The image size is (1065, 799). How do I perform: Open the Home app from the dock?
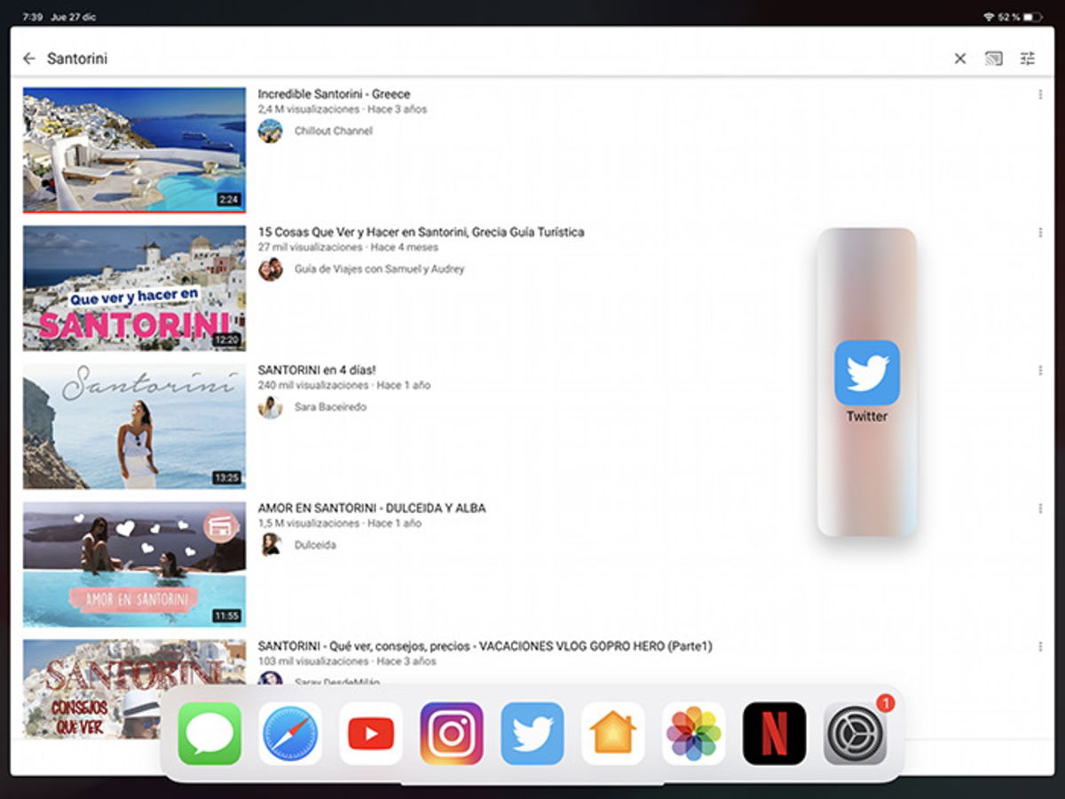pyautogui.click(x=612, y=734)
